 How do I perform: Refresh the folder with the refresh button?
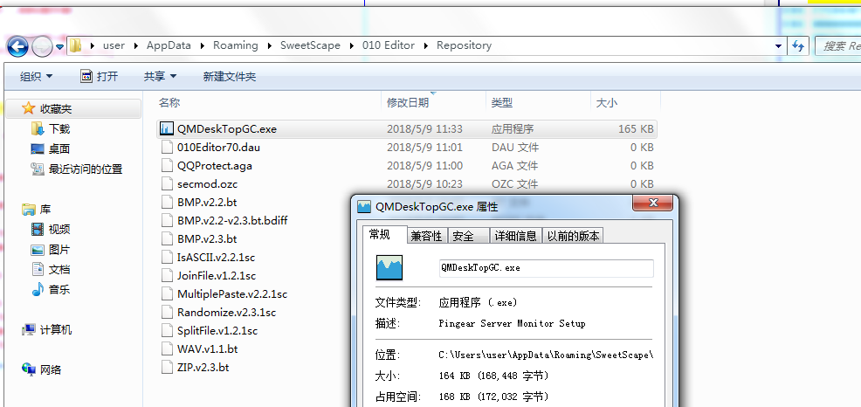click(x=798, y=46)
